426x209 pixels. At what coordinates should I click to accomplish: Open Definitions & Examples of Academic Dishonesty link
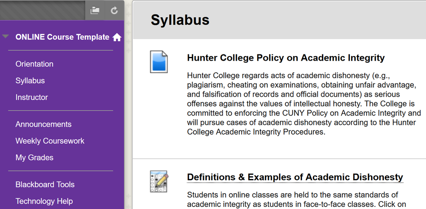[x=295, y=177]
